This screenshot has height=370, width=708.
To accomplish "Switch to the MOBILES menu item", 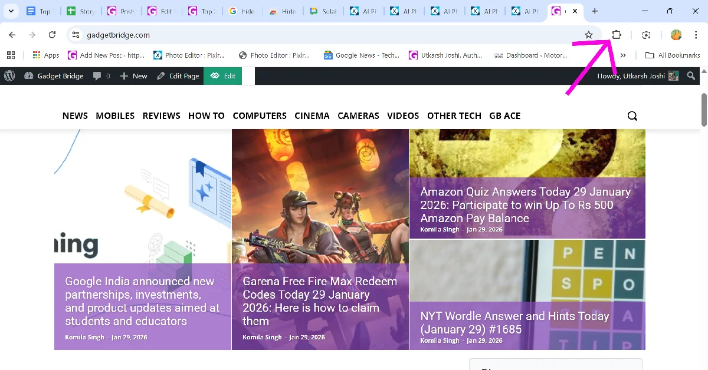I will click(115, 115).
